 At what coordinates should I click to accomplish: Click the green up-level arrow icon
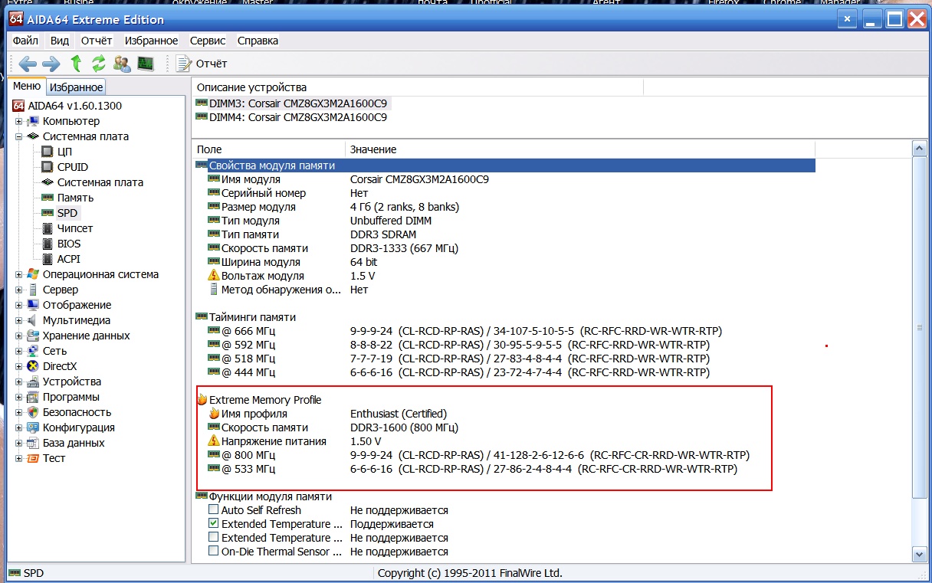point(76,63)
